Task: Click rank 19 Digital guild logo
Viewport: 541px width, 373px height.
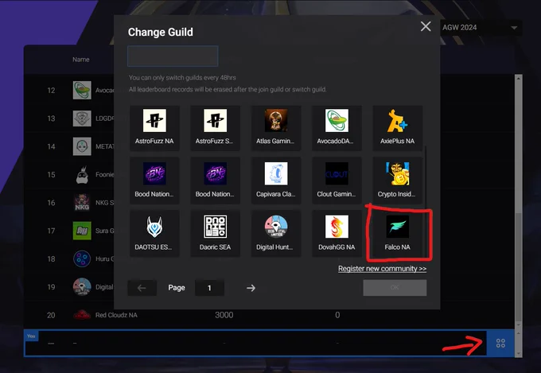Action: (82, 287)
